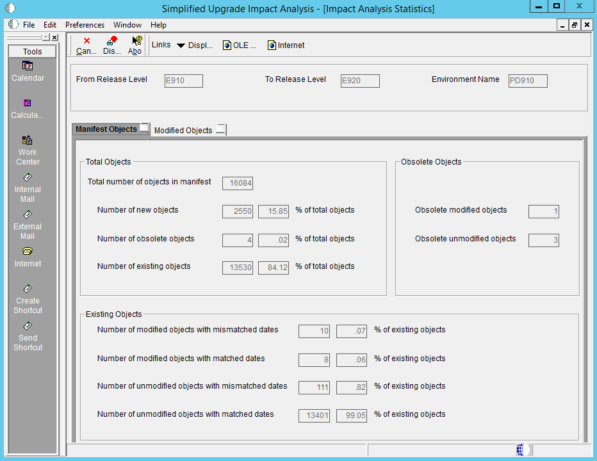This screenshot has width=597, height=461.
Task: Click the From Release Level field
Action: pyautogui.click(x=184, y=81)
